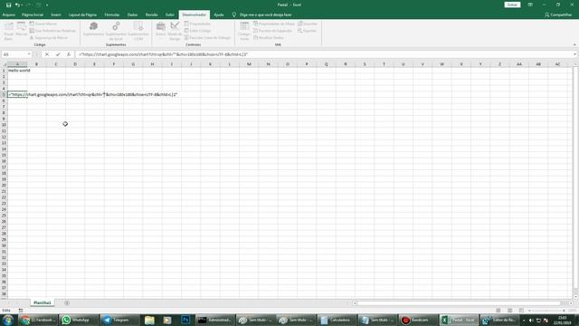Switch to Revisão tab
The image size is (579, 326).
click(x=152, y=14)
